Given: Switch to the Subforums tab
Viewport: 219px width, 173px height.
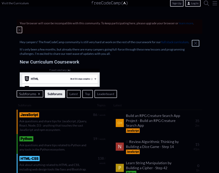Looking at the screenshot, I should coord(55,94).
